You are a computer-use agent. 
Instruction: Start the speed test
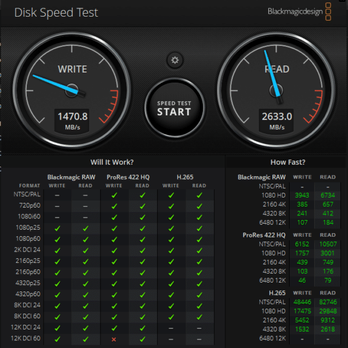click(x=174, y=108)
